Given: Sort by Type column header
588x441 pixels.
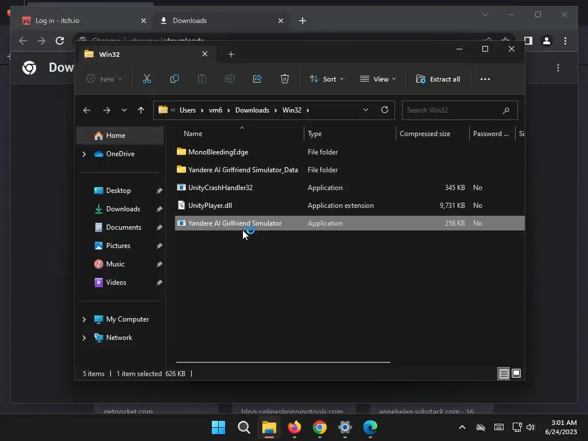Looking at the screenshot, I should pos(350,134).
